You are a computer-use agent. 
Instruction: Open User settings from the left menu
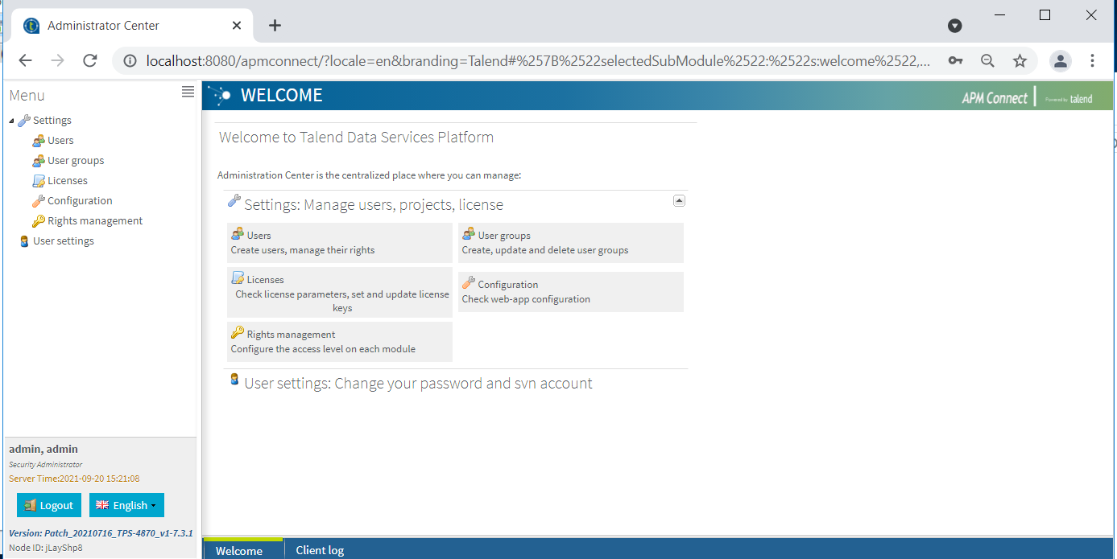click(x=64, y=241)
